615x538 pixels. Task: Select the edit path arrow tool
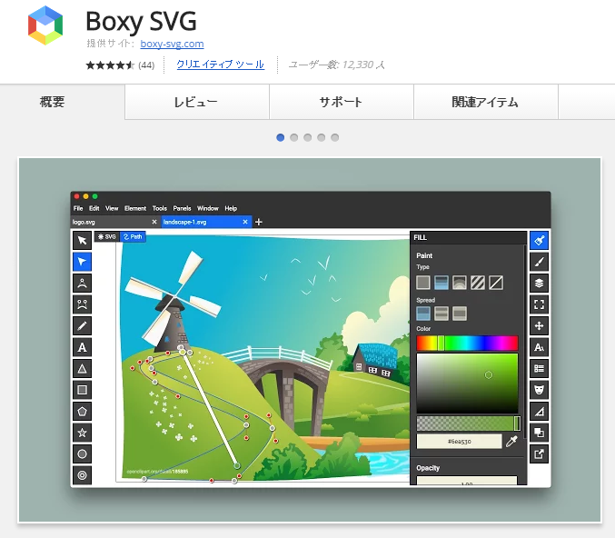point(82,262)
